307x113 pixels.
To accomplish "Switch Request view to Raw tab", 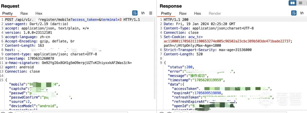I will tap(24, 13).
